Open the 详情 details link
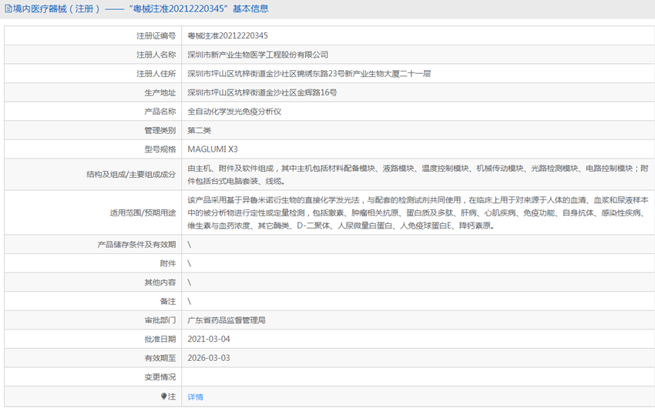Screen dimensions: 655x408 pos(195,396)
